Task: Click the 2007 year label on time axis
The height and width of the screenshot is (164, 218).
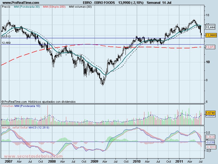Action: coord(9,162)
